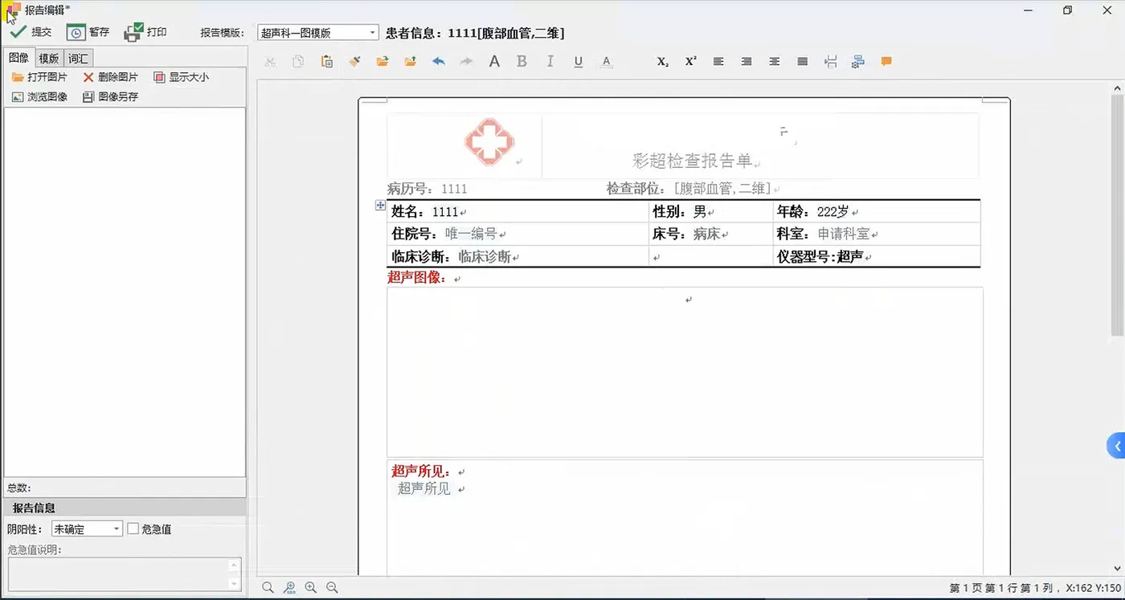Screen dimensions: 1125x600
Task: Click the 危急值说明 text box
Action: (125, 574)
